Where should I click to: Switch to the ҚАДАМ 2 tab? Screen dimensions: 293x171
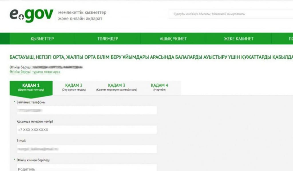(x=74, y=87)
